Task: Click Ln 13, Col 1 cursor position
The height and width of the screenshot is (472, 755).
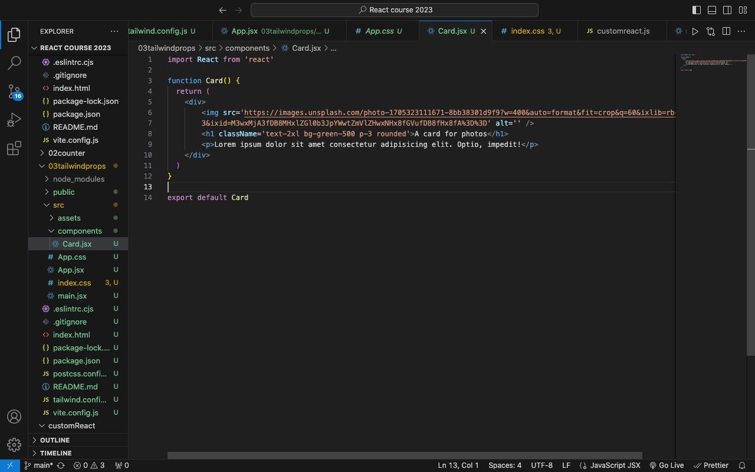Action: tap(458, 466)
